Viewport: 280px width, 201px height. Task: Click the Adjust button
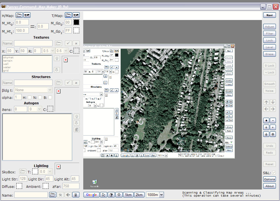pyautogui.click(x=270, y=27)
